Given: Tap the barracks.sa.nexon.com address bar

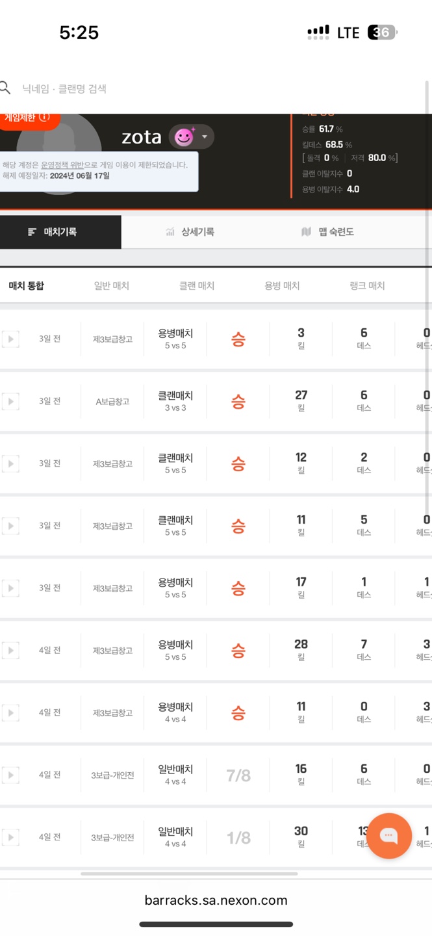Looking at the screenshot, I should coord(216,900).
